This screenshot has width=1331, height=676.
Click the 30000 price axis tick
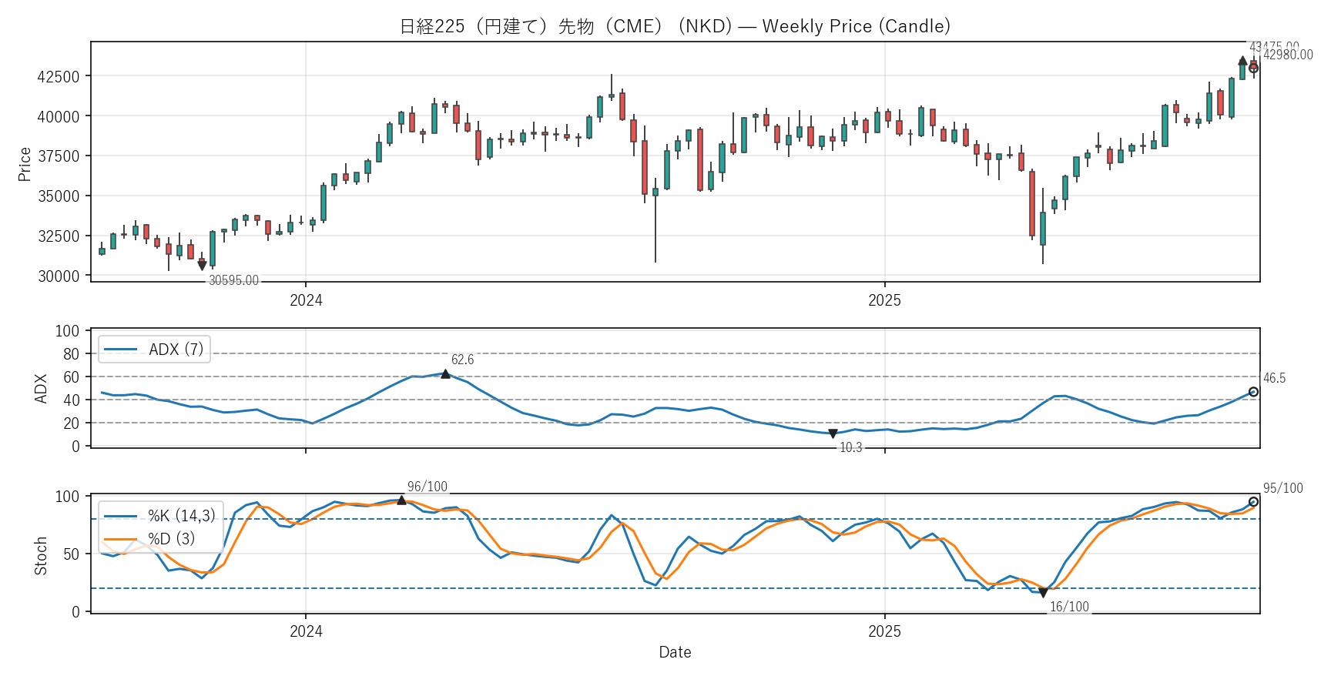(x=59, y=276)
